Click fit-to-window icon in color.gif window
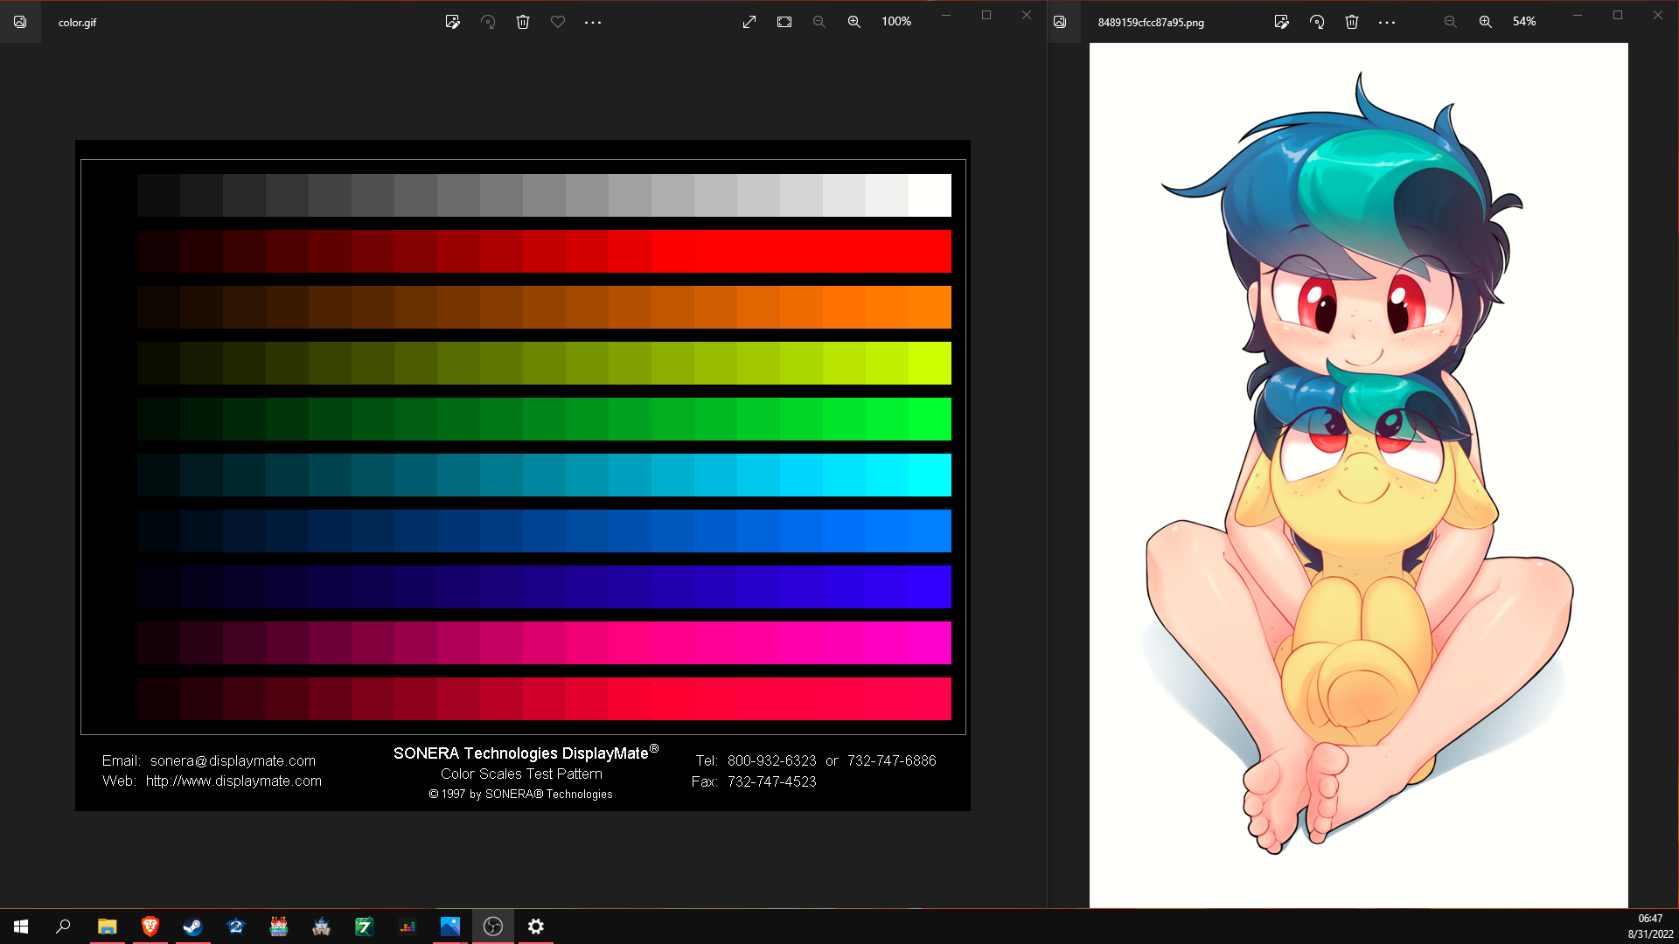 click(x=784, y=22)
